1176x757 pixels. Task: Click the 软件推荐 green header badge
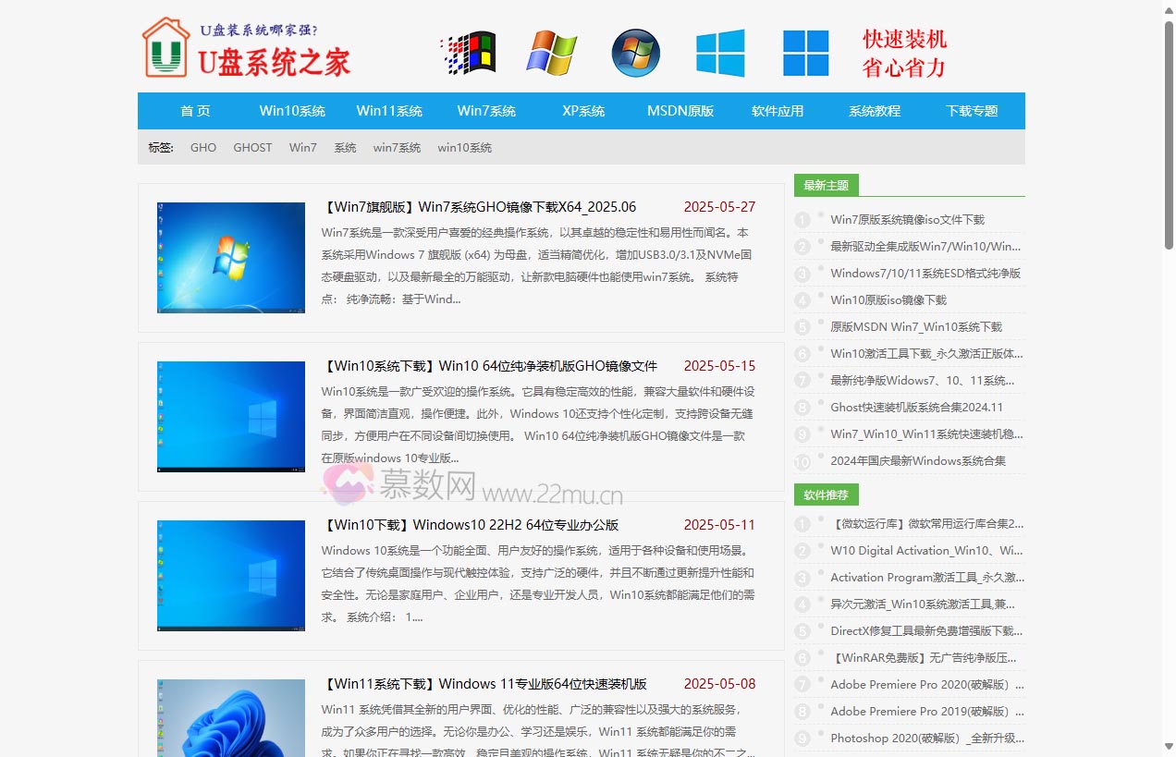coord(826,494)
